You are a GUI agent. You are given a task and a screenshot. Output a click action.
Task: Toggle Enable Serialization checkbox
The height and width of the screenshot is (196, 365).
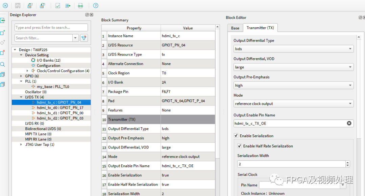236,135
